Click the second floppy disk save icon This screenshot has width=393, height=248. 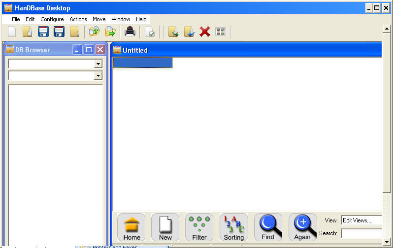click(59, 32)
